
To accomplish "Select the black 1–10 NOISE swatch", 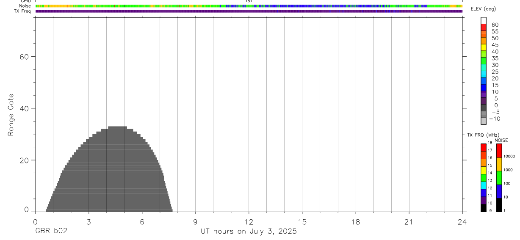I will (499, 205).
